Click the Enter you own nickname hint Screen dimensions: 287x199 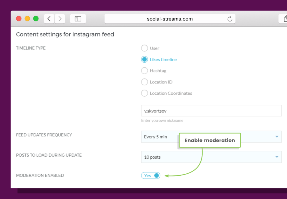[162, 121]
